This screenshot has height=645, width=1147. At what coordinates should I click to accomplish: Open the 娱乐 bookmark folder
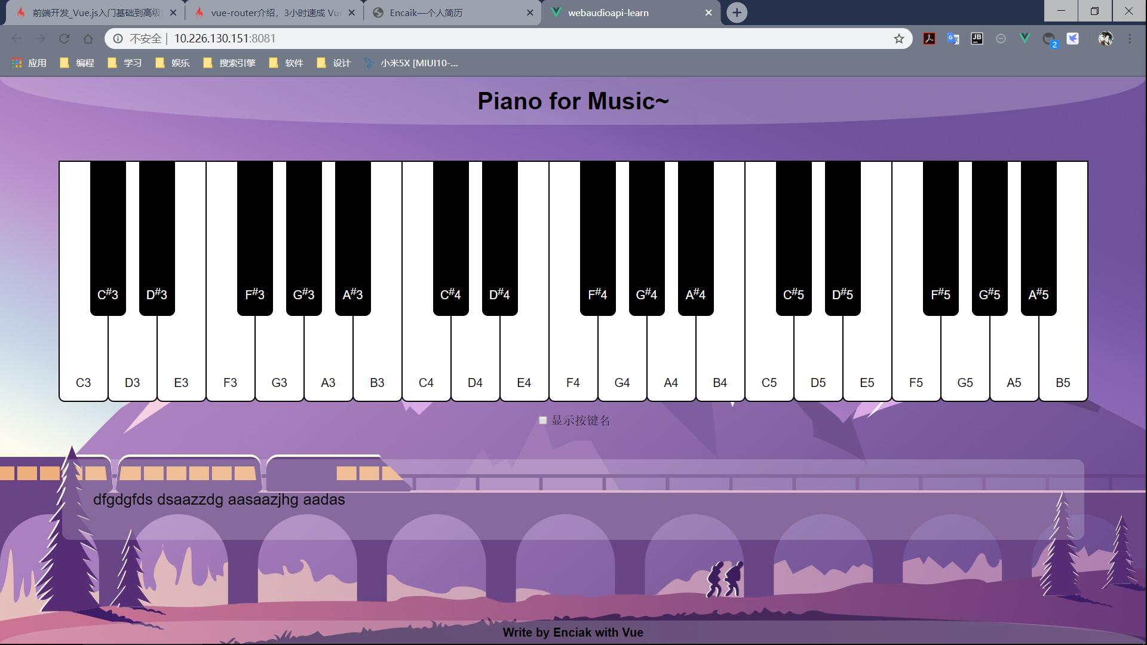(173, 63)
